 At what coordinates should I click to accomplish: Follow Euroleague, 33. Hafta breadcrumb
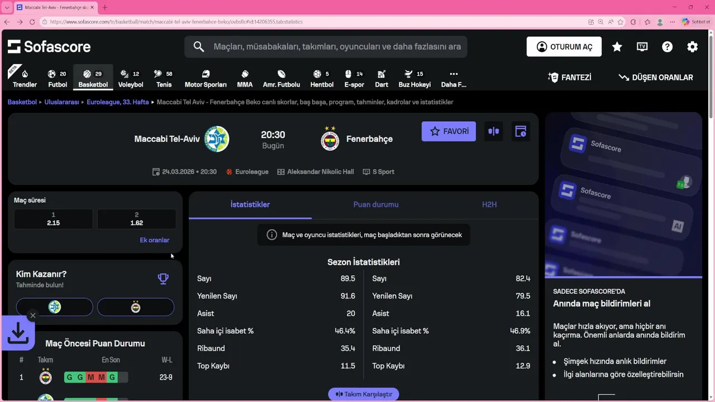(118, 102)
